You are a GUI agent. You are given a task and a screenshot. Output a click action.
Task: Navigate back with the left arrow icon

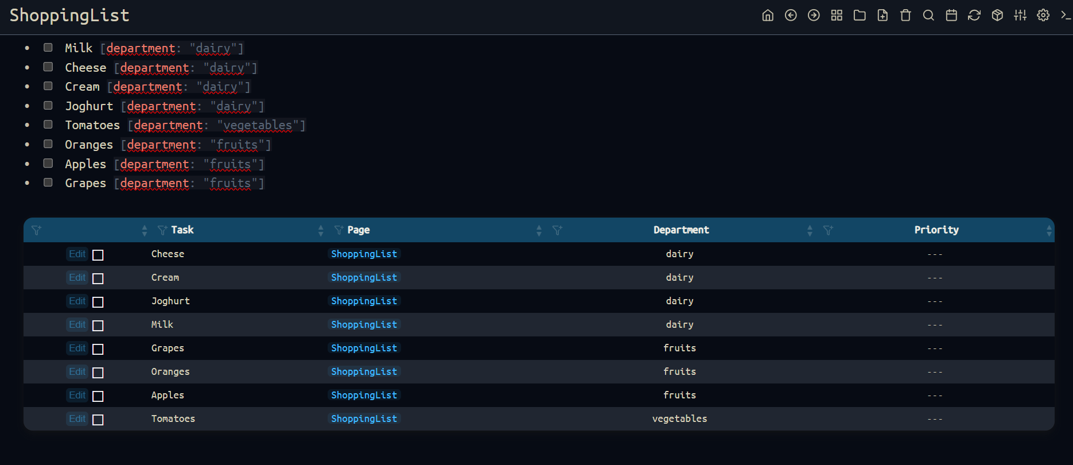[x=791, y=15]
